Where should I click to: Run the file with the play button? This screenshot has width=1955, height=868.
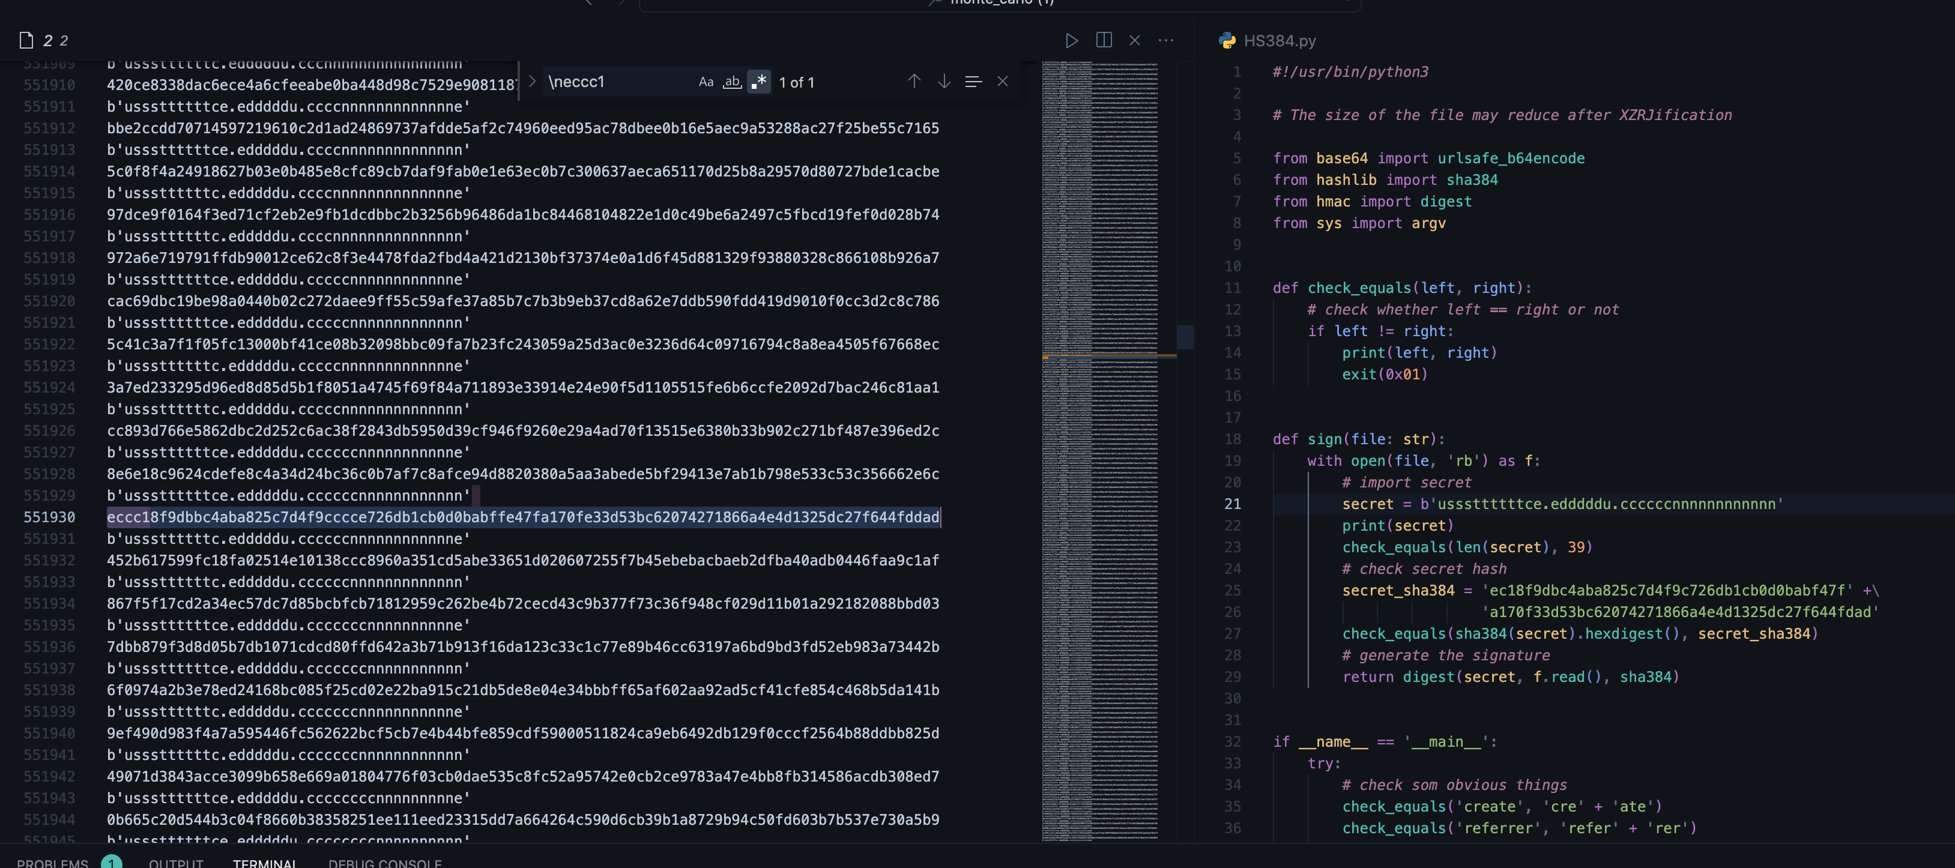[x=1071, y=40]
